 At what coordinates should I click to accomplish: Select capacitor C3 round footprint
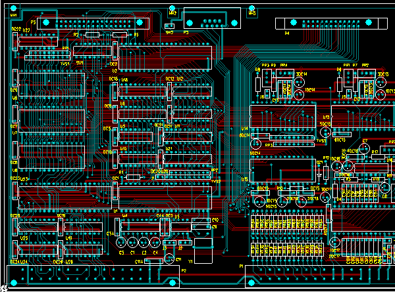pyautogui.click(x=121, y=243)
